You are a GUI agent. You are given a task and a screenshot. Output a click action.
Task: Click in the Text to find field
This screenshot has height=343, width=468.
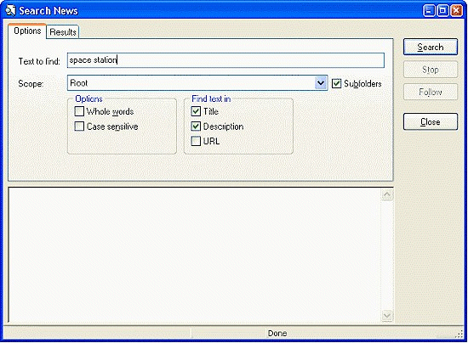pos(225,60)
